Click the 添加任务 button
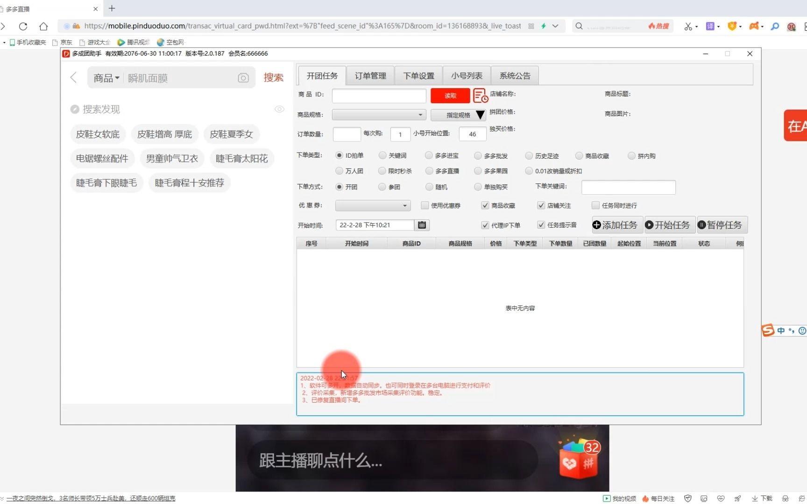Screen dimensions: 807x504 [616, 224]
